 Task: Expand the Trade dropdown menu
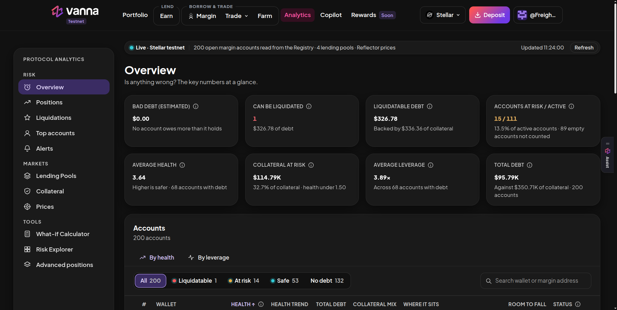[x=237, y=16]
